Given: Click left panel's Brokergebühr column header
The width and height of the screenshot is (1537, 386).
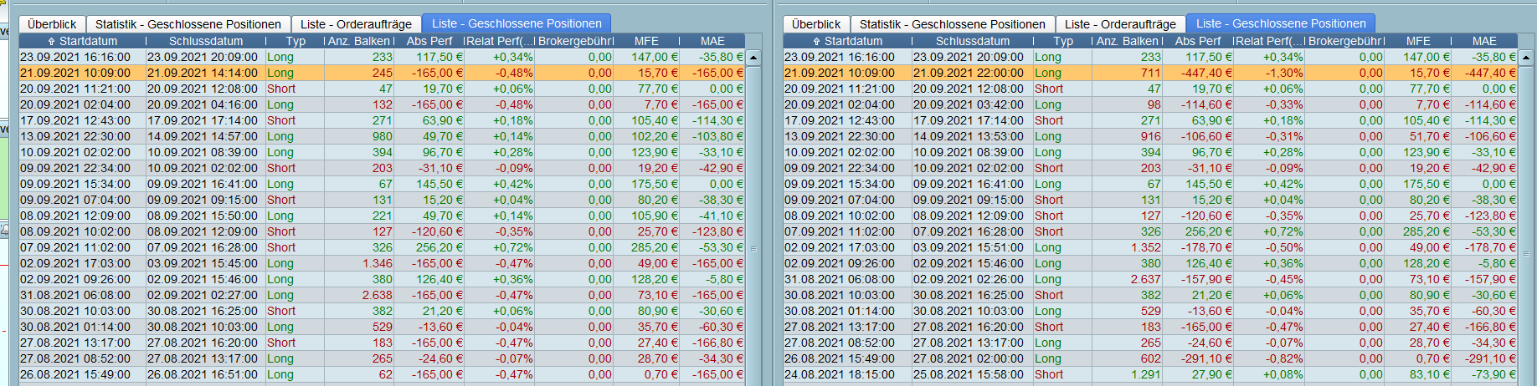Looking at the screenshot, I should (575, 41).
